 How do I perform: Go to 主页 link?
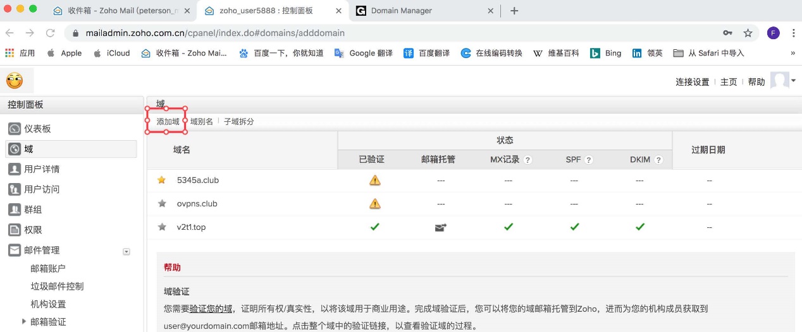[729, 82]
